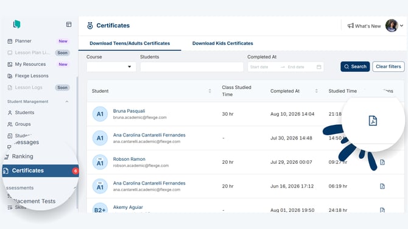Click the Groups people icon
This screenshot has width=408, height=229.
click(x=10, y=124)
